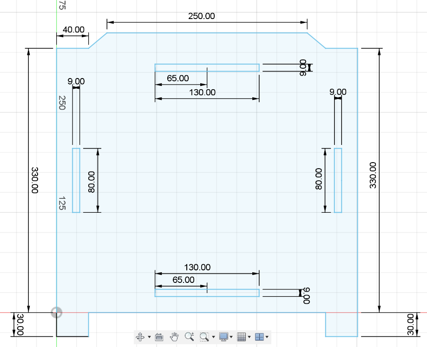
Task: Click the bottom-right 30.00 dimension
Action: (x=410, y=324)
